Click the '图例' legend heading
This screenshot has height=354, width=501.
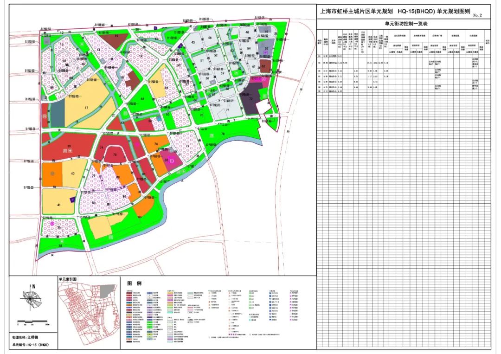(x=134, y=283)
